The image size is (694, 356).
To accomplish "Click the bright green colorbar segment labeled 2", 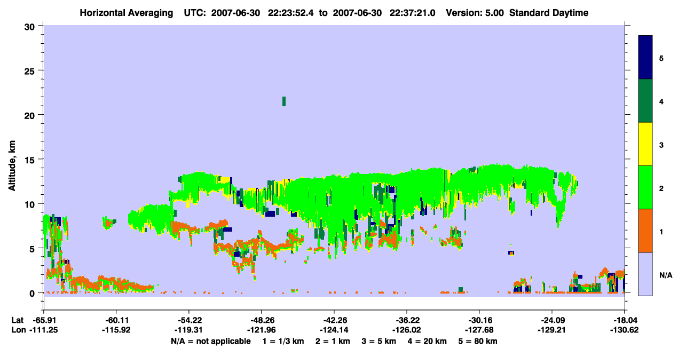I will point(645,187).
